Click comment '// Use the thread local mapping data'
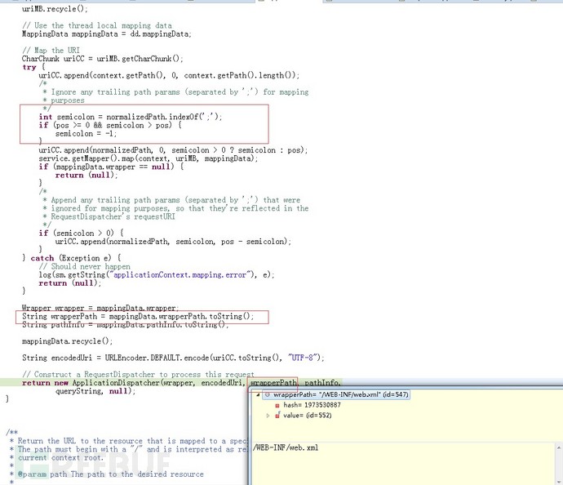The height and width of the screenshot is (485, 563). pos(96,25)
